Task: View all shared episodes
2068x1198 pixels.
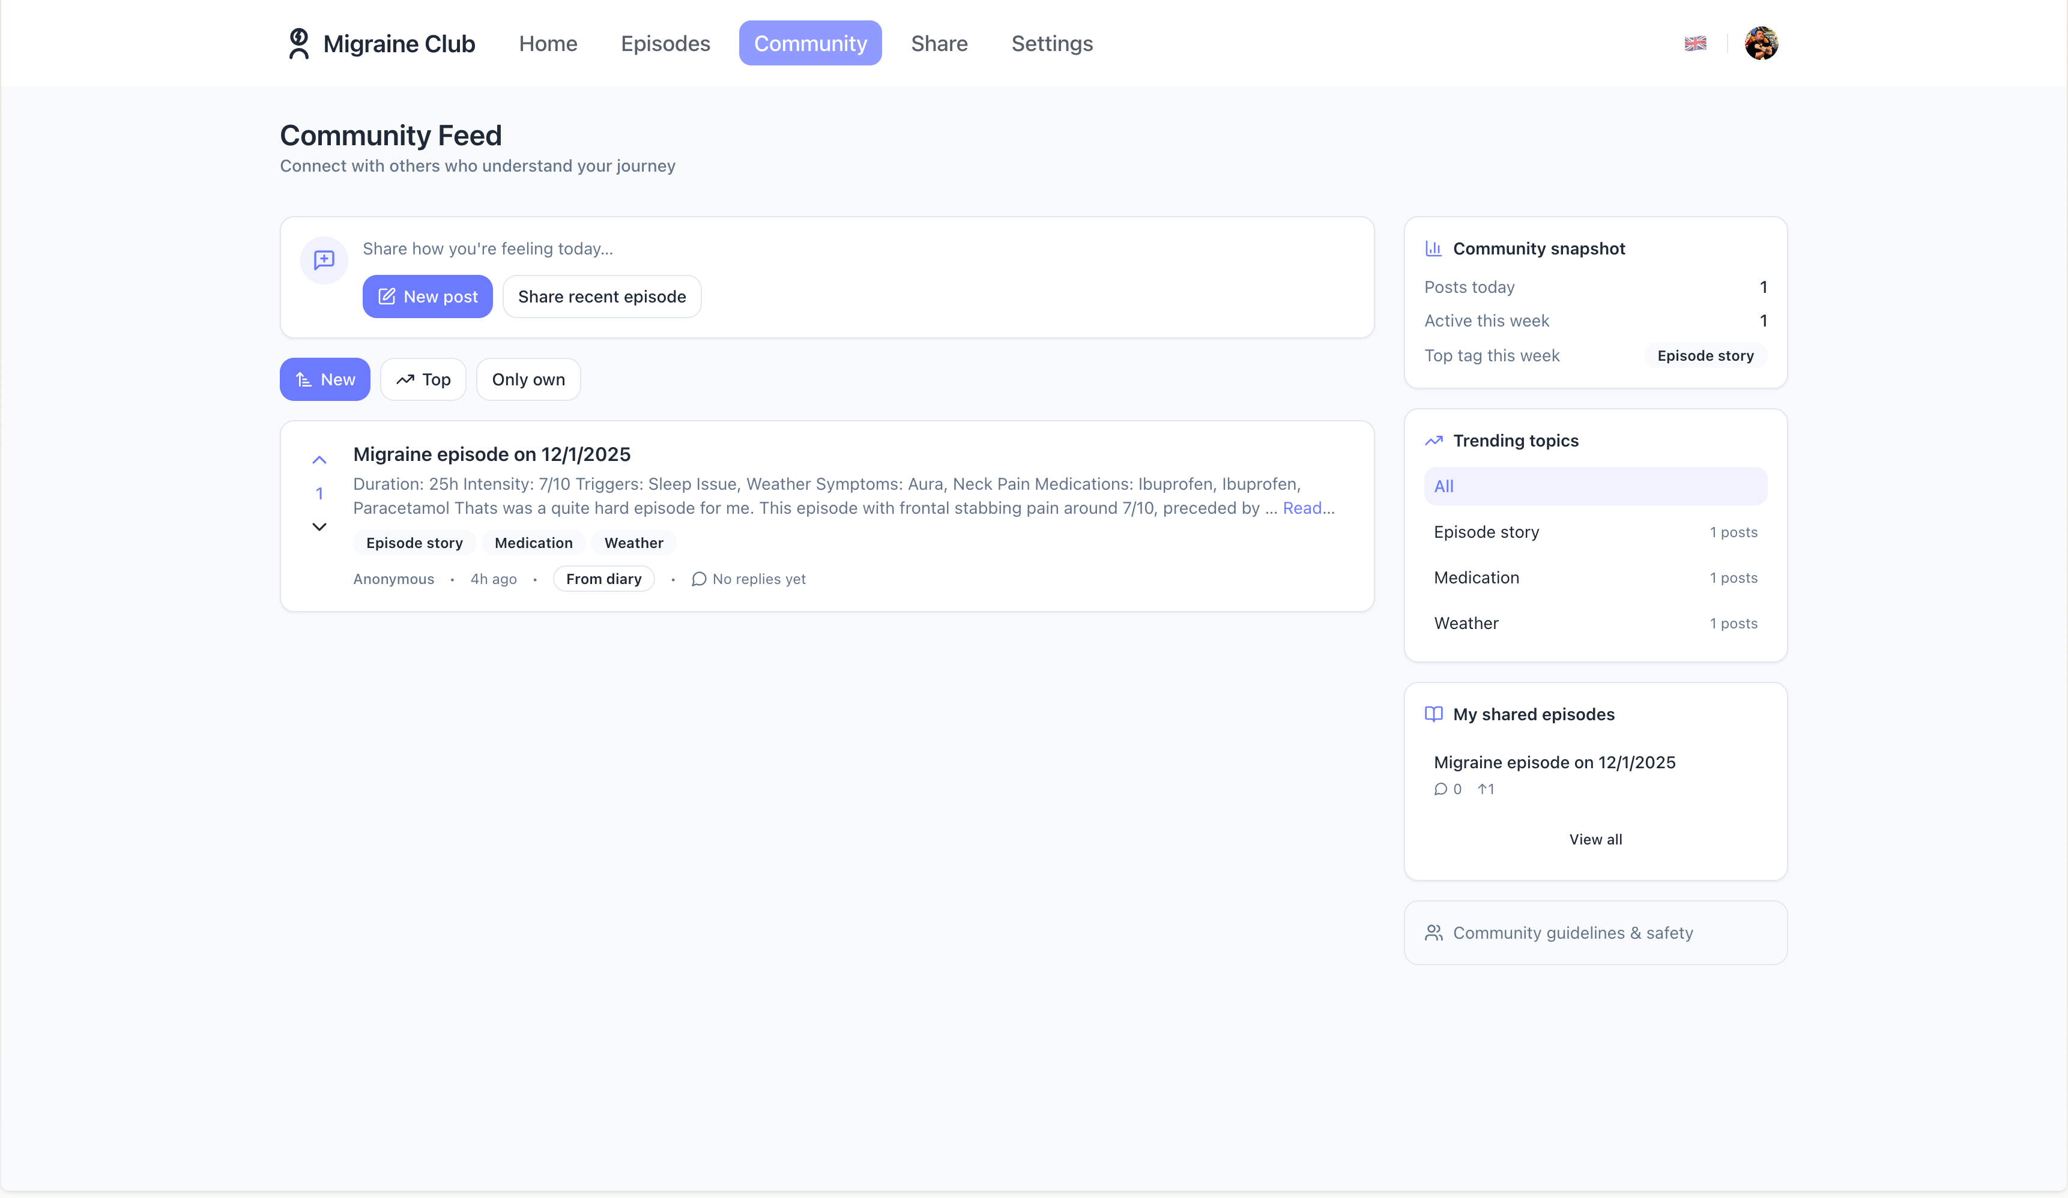Action: tap(1595, 840)
